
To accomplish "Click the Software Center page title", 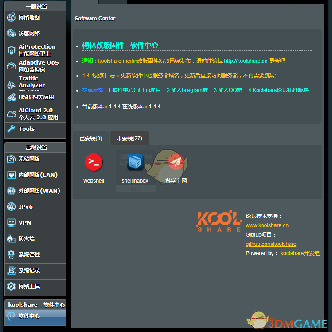I will click(x=95, y=19).
